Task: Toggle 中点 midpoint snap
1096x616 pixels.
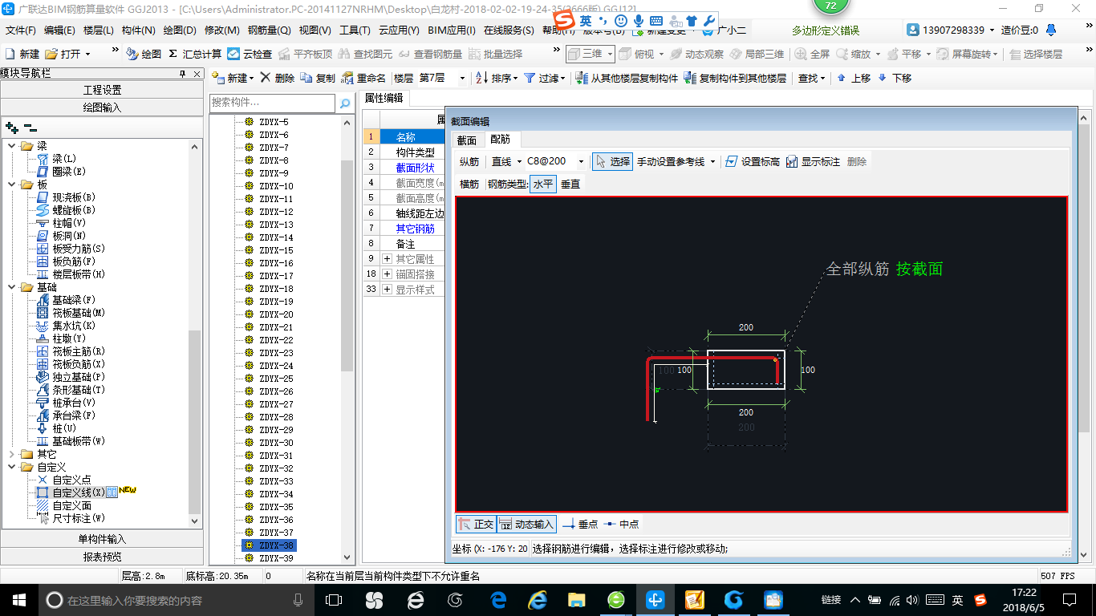Action: [x=622, y=524]
